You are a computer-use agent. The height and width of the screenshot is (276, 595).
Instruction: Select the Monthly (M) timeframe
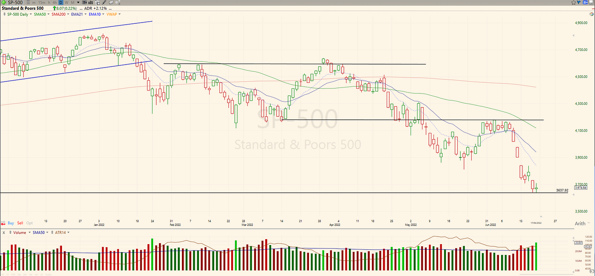(x=73, y=3)
